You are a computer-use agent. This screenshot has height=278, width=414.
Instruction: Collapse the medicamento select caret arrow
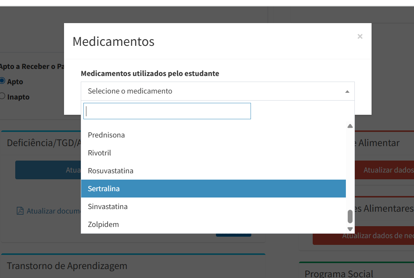(x=347, y=91)
